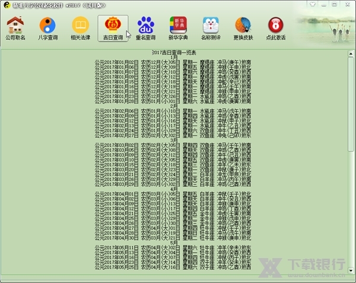Viewport: 356px width, 283px height.
Task: Select 吉日查询 lantern icon
Action: (x=113, y=28)
